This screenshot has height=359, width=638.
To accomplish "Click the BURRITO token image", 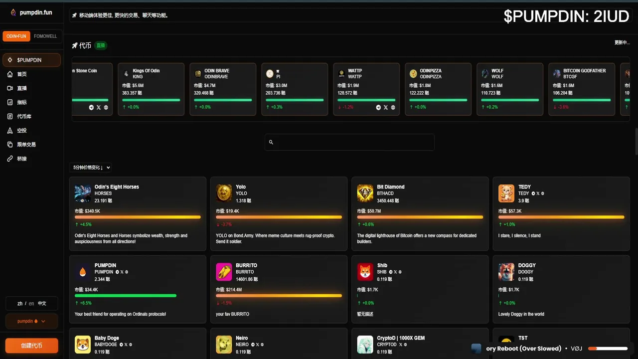I will click(224, 272).
